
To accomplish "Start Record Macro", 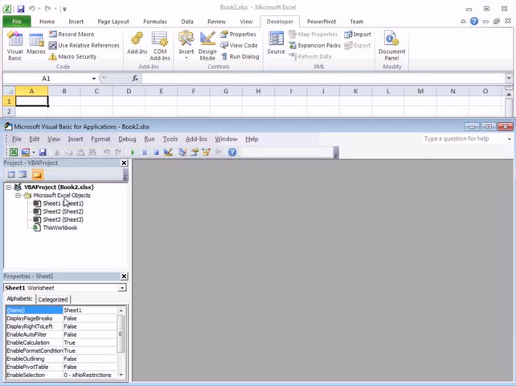I will pos(72,35).
